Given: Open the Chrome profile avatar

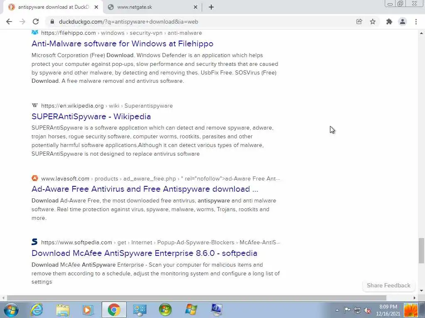Looking at the screenshot, I should (403, 22).
